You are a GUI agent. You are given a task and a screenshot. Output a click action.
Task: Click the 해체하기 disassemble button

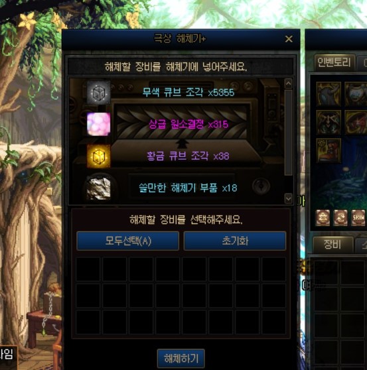[x=181, y=359]
